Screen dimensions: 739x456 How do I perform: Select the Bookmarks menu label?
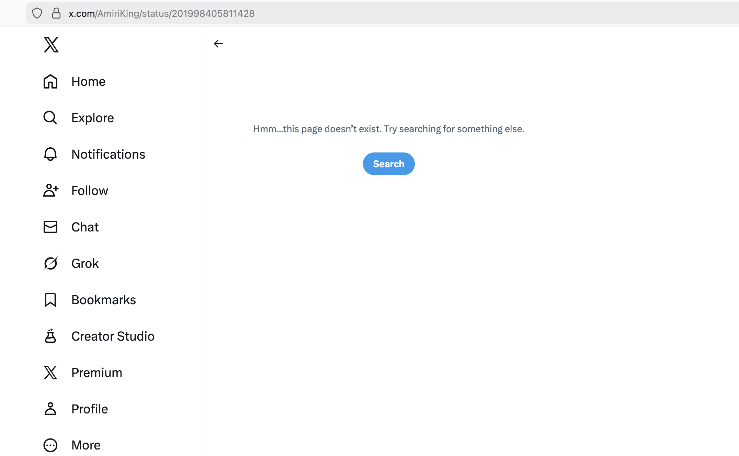tap(103, 300)
